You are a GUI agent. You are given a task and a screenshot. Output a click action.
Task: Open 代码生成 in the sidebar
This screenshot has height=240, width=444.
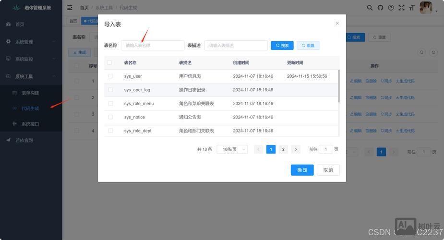click(x=31, y=108)
